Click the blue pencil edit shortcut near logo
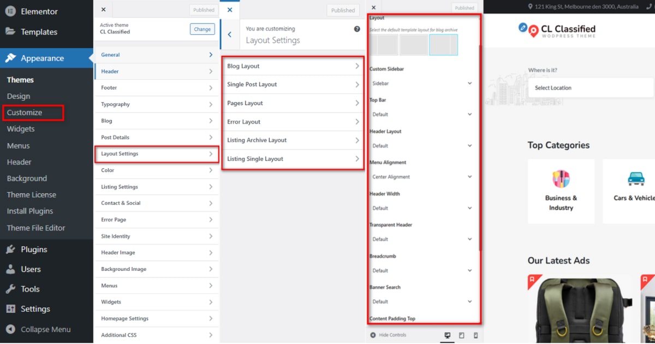 523,27
